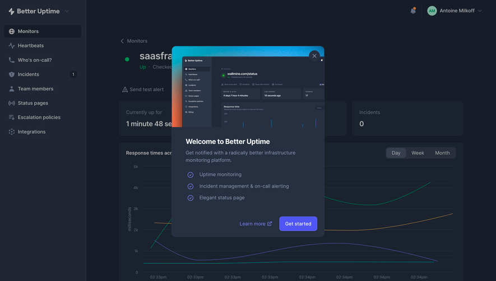Click the Who's on-call phone icon
Image resolution: width=496 pixels, height=281 pixels.
(x=12, y=60)
